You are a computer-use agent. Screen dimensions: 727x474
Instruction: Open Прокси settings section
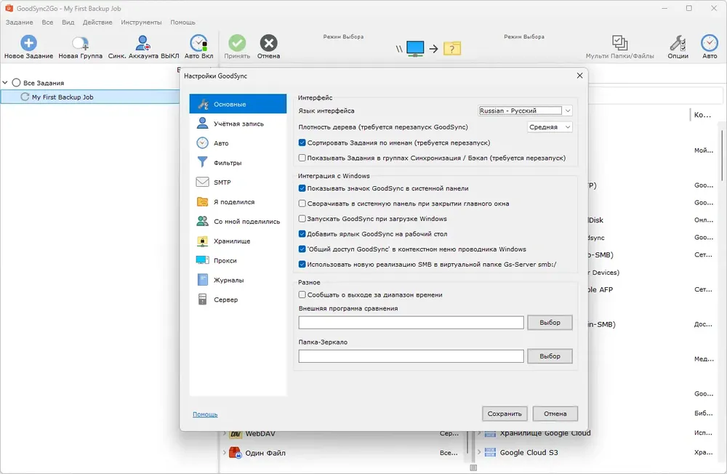[238, 260]
